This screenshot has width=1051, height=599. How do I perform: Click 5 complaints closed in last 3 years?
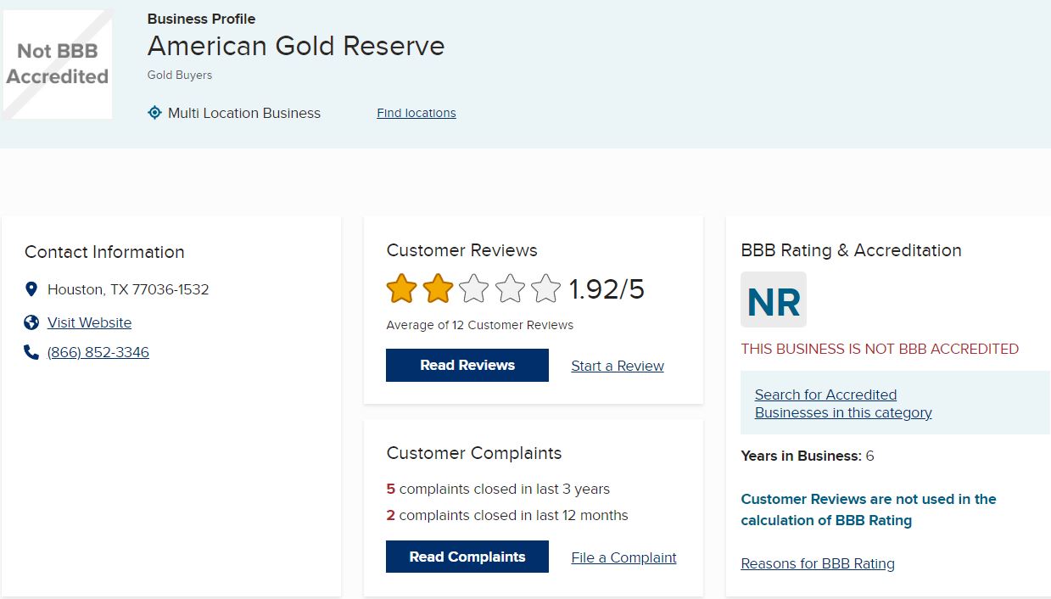[498, 489]
